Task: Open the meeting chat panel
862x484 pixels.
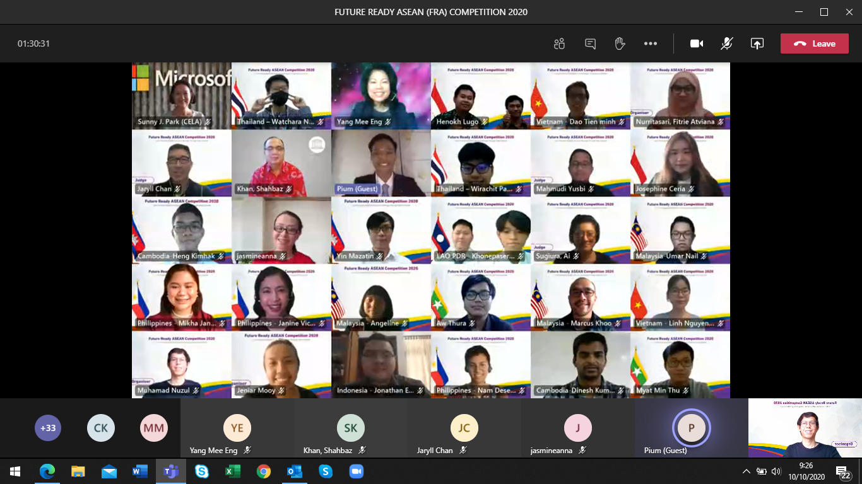Action: (590, 43)
